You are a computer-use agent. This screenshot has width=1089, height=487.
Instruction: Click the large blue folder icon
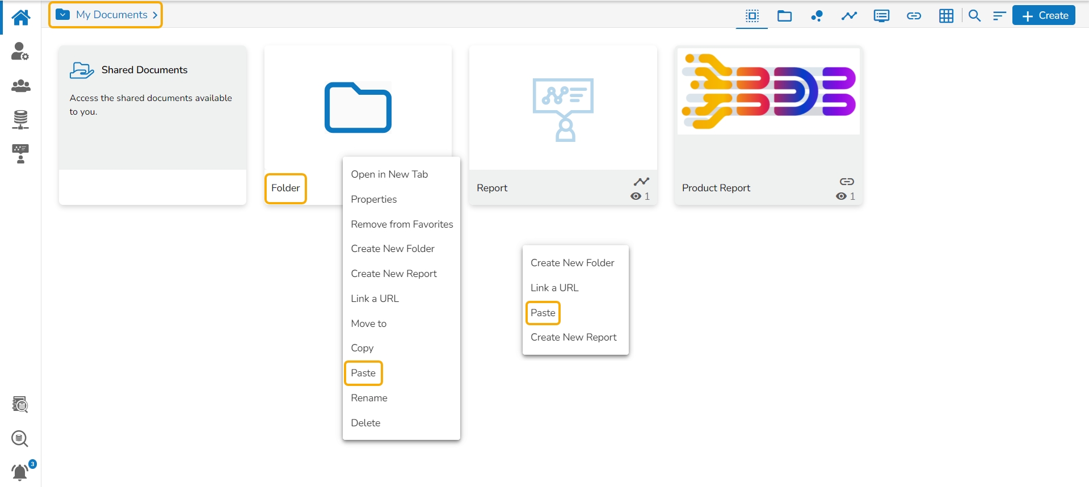pyautogui.click(x=358, y=108)
